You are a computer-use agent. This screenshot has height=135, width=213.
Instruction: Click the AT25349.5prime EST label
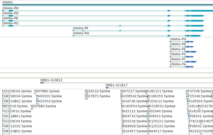click(198, 96)
